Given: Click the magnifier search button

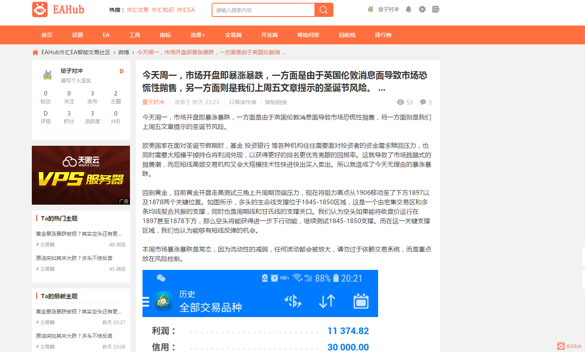Looking at the screenshot, I should coord(324,10).
